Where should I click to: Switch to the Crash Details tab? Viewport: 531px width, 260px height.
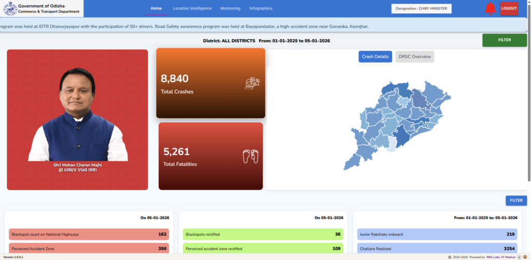375,57
